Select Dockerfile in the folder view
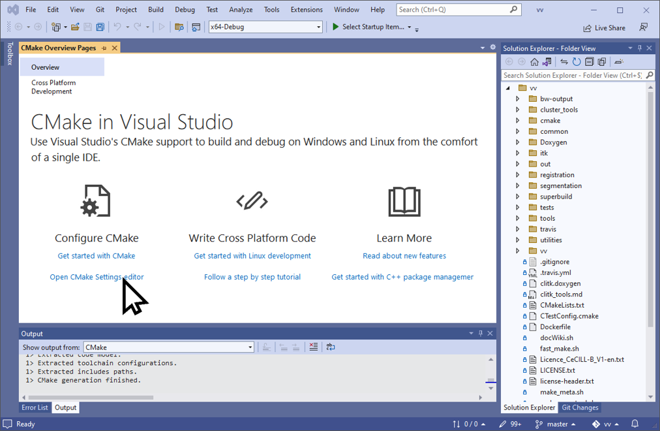The width and height of the screenshot is (660, 431). click(555, 327)
